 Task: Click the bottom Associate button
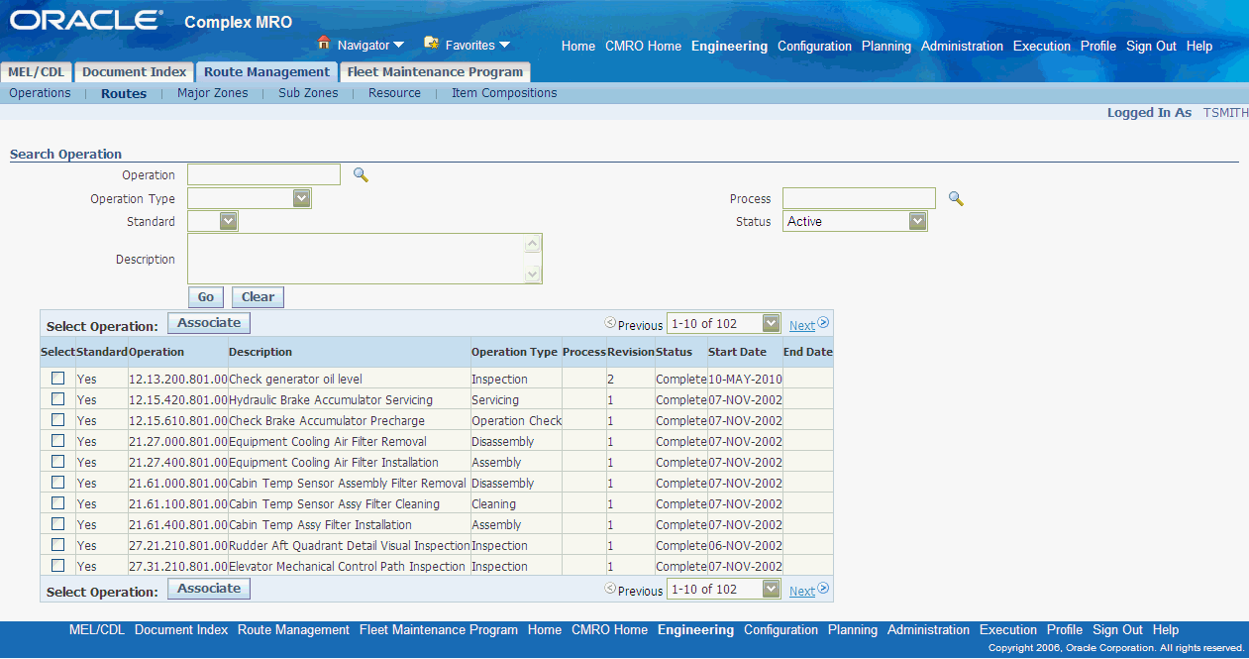pyautogui.click(x=209, y=589)
